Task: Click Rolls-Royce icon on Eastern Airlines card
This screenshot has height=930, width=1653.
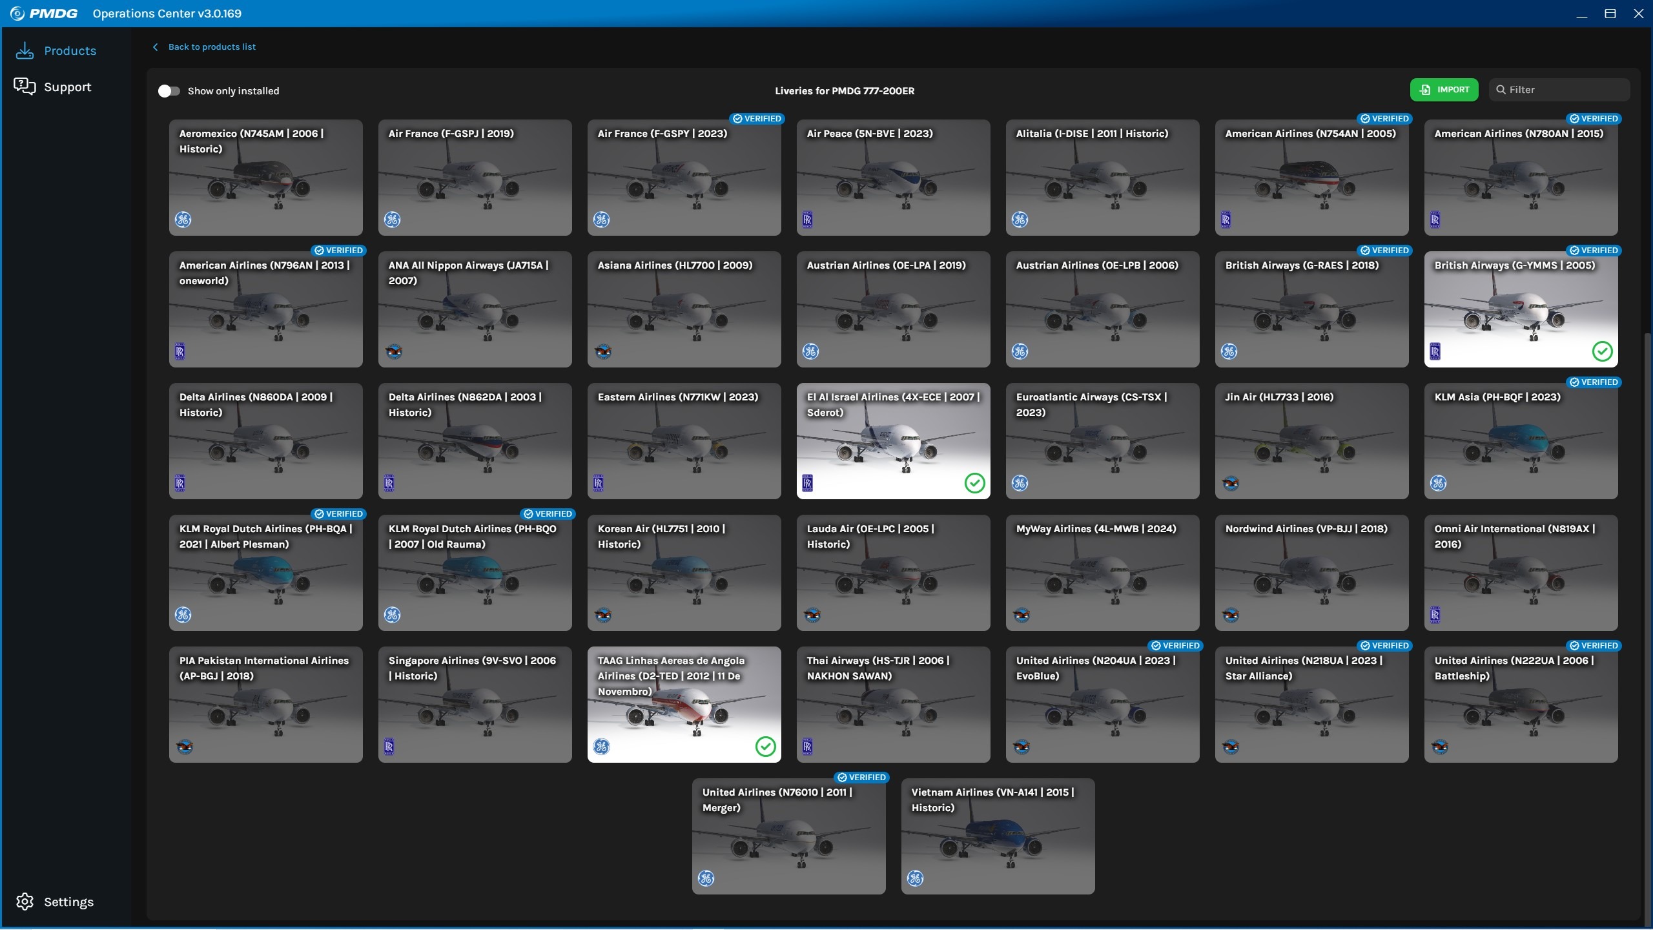Action: (598, 483)
